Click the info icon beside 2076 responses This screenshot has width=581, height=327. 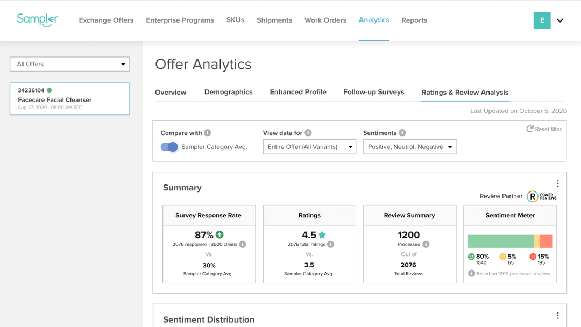(242, 244)
